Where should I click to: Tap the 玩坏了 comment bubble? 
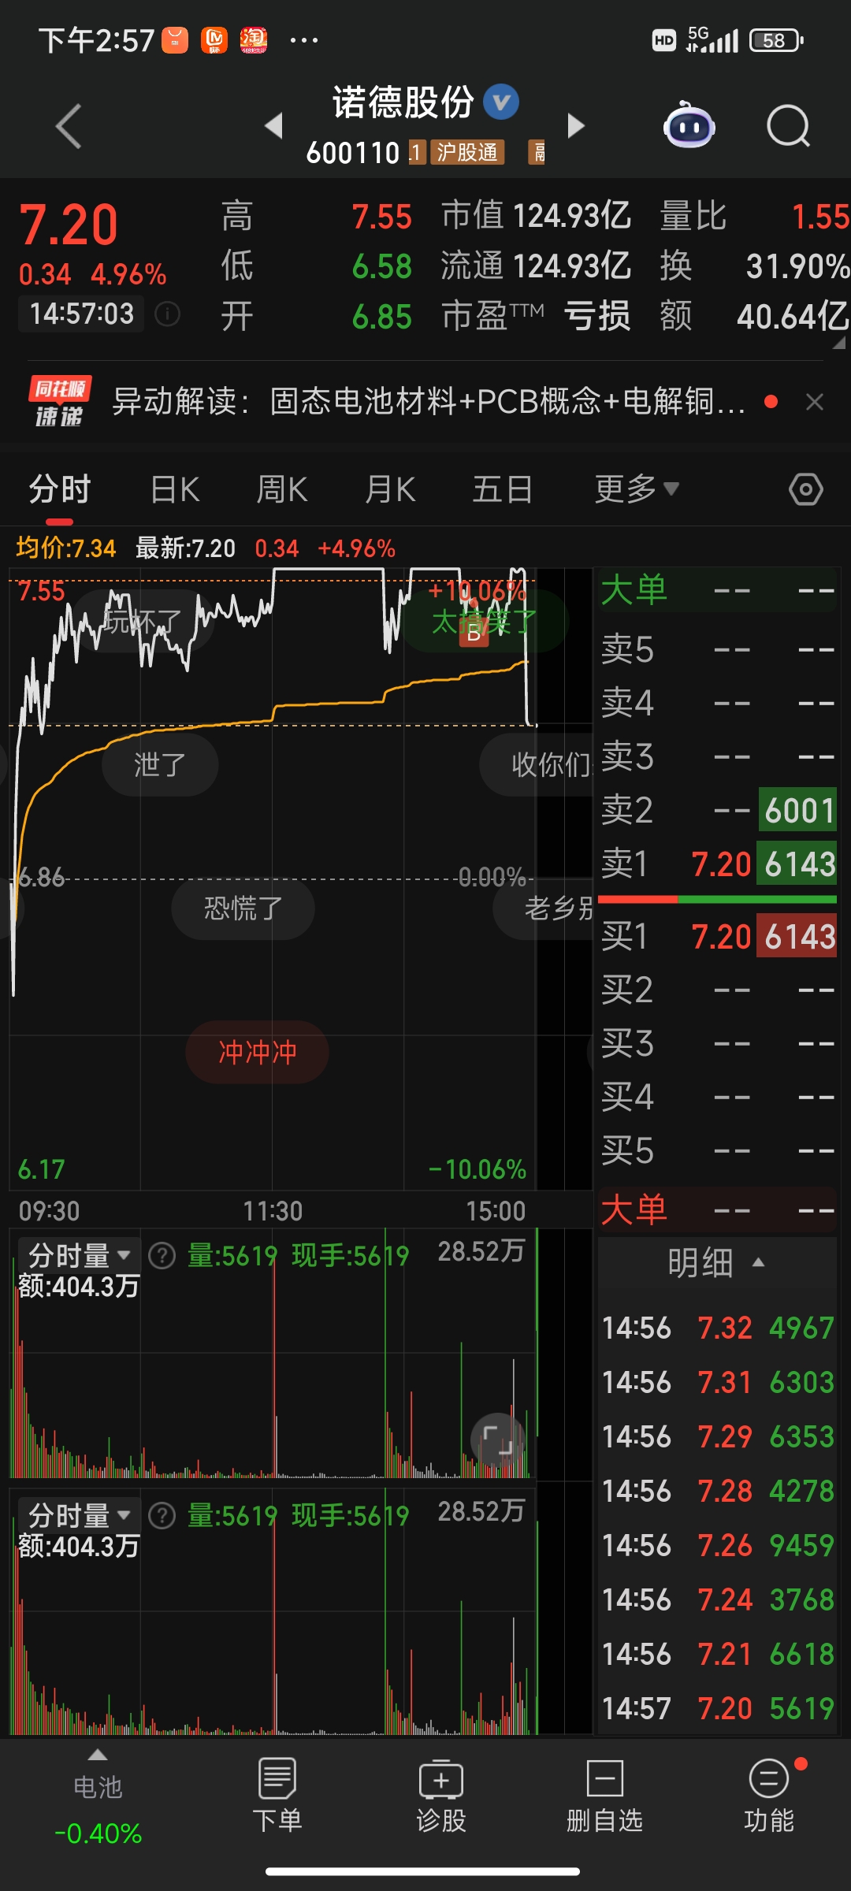[x=143, y=621]
